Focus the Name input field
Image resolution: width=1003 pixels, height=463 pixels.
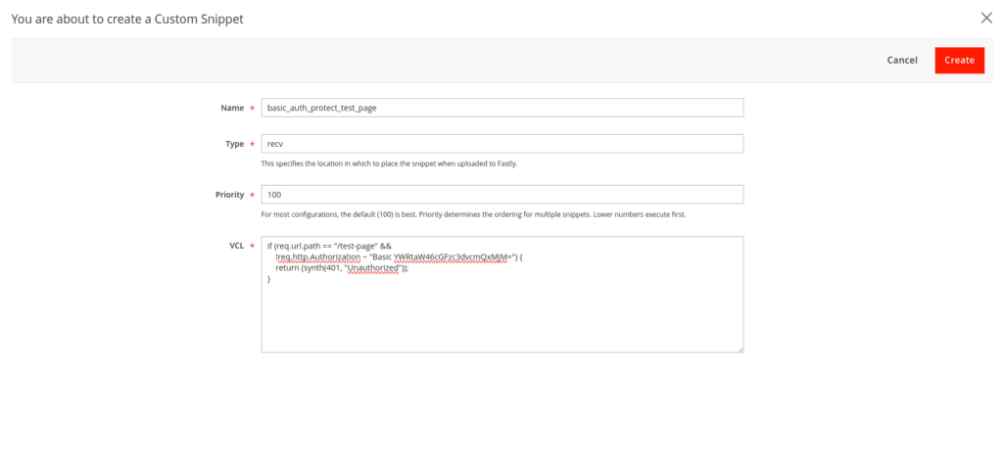pos(502,108)
